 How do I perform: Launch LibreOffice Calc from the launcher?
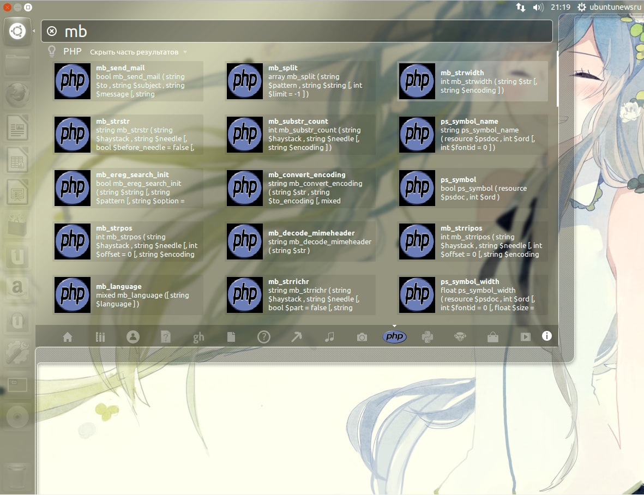click(x=17, y=160)
